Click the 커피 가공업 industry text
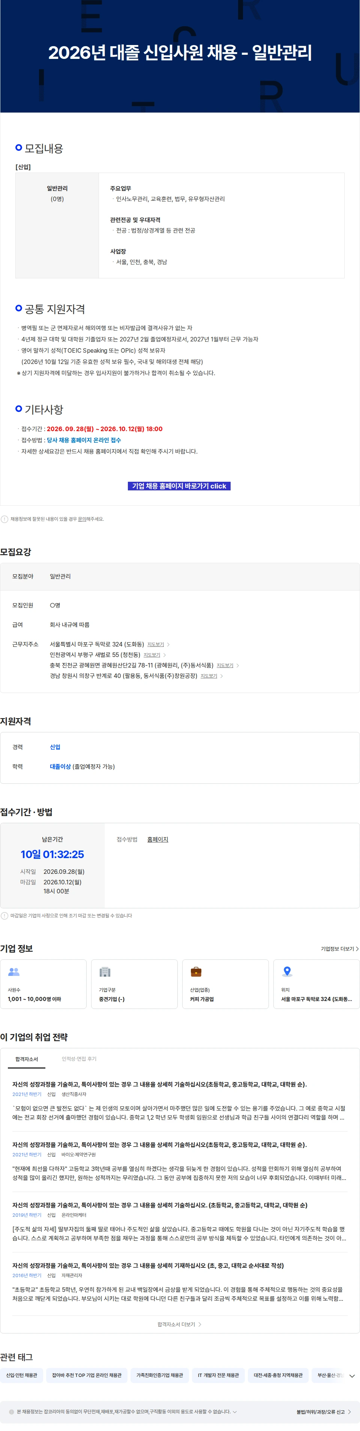Image resolution: width=360 pixels, height=1431 pixels. (202, 999)
